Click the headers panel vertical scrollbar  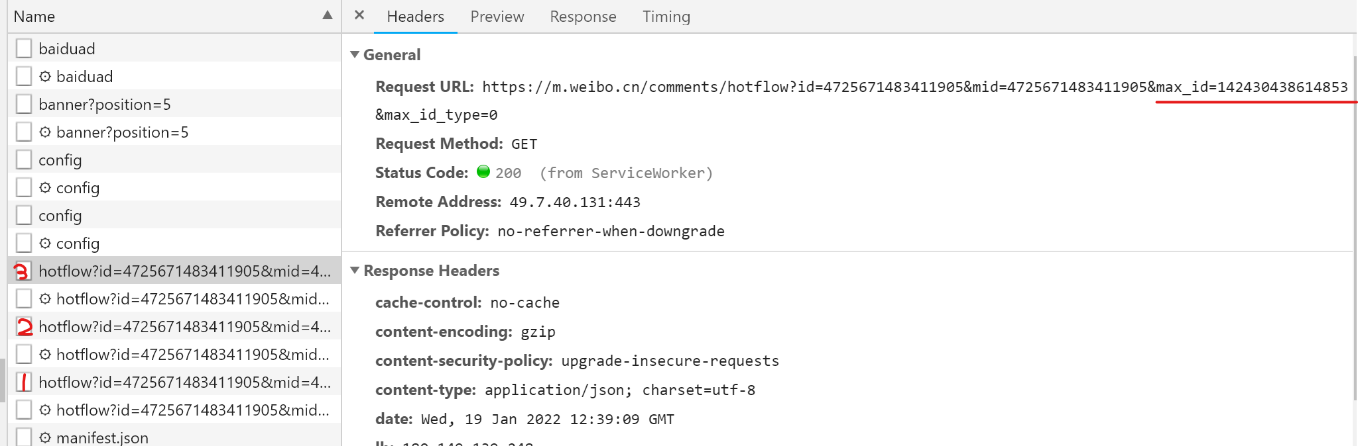(x=1355, y=225)
